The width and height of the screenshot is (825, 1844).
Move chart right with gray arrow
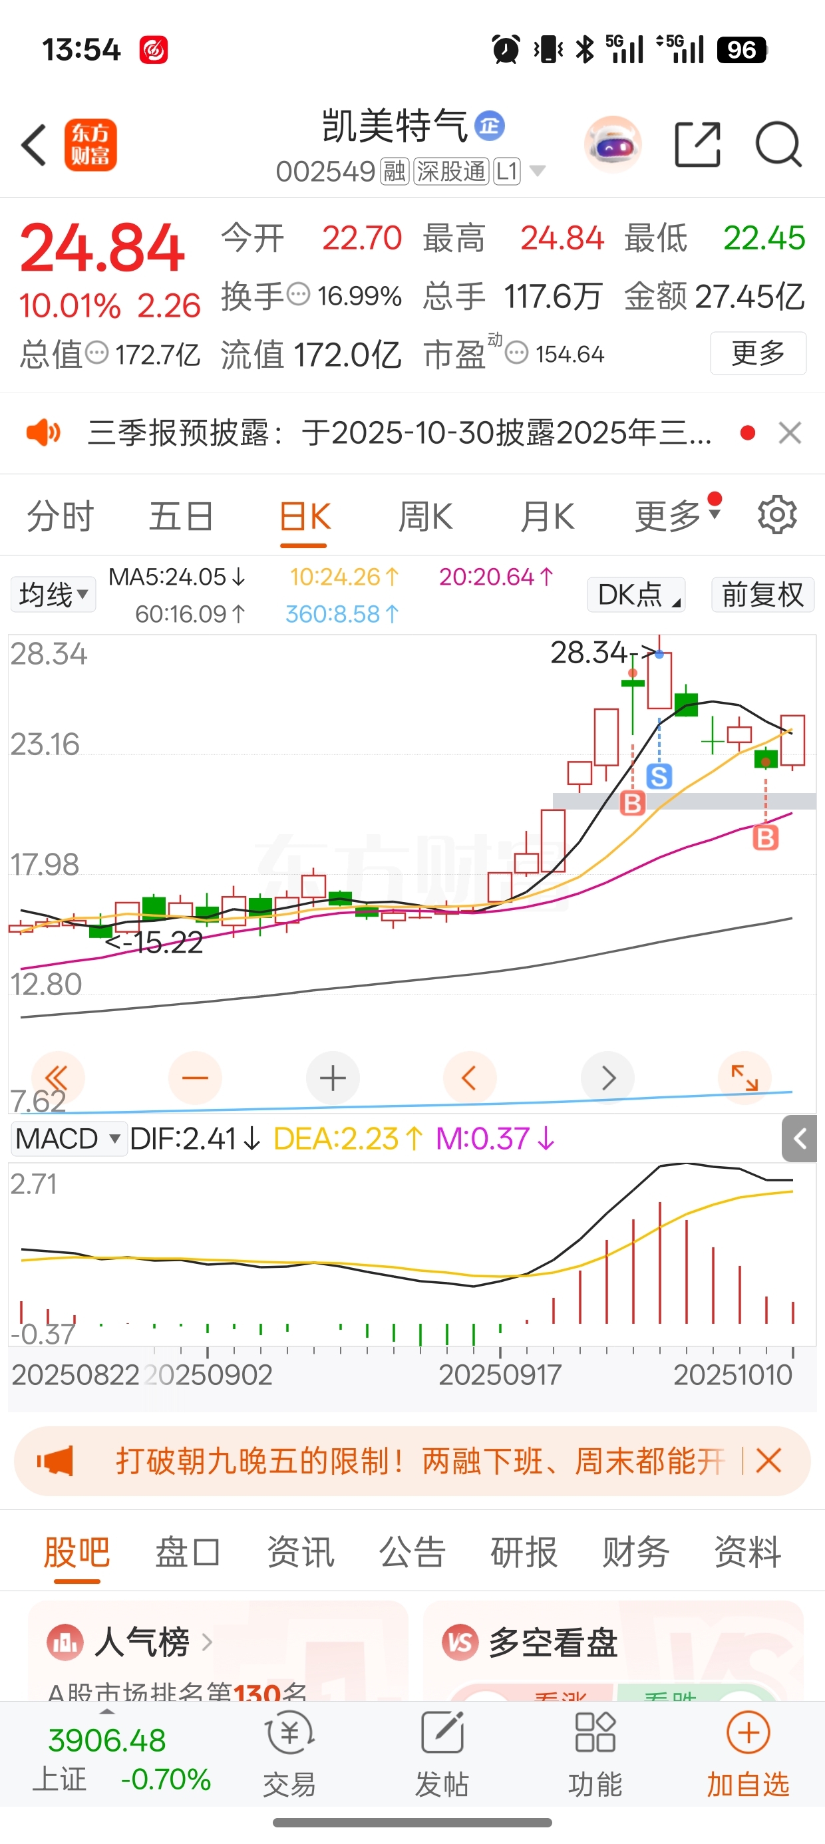[608, 1078]
